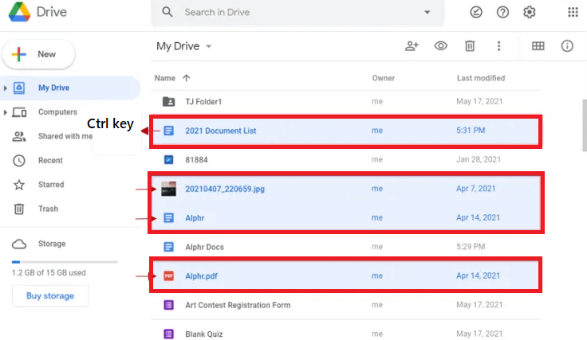The image size is (587, 340).
Task: Open the Google apps grid
Action: coord(573,13)
